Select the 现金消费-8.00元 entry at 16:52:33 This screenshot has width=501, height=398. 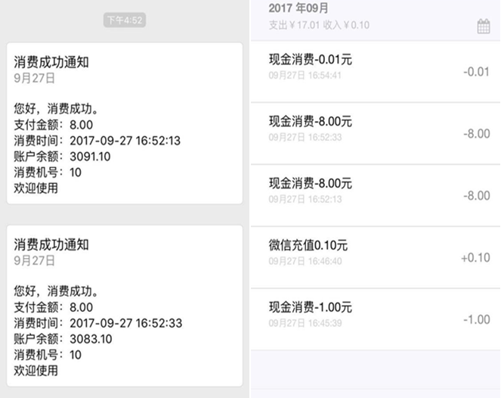pyautogui.click(x=376, y=133)
